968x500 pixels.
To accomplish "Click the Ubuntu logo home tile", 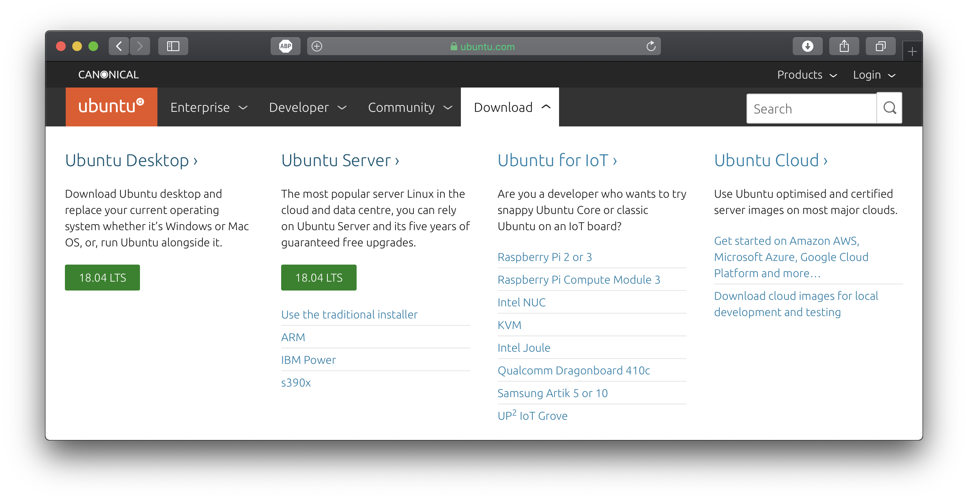I will click(x=111, y=107).
